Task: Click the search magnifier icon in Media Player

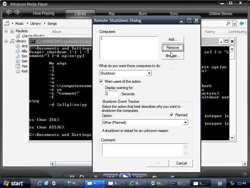Action: point(228,23)
